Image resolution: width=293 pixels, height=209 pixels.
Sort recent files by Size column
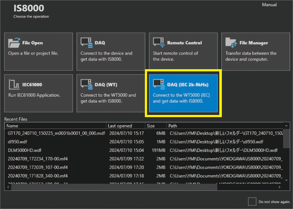coord(155,126)
